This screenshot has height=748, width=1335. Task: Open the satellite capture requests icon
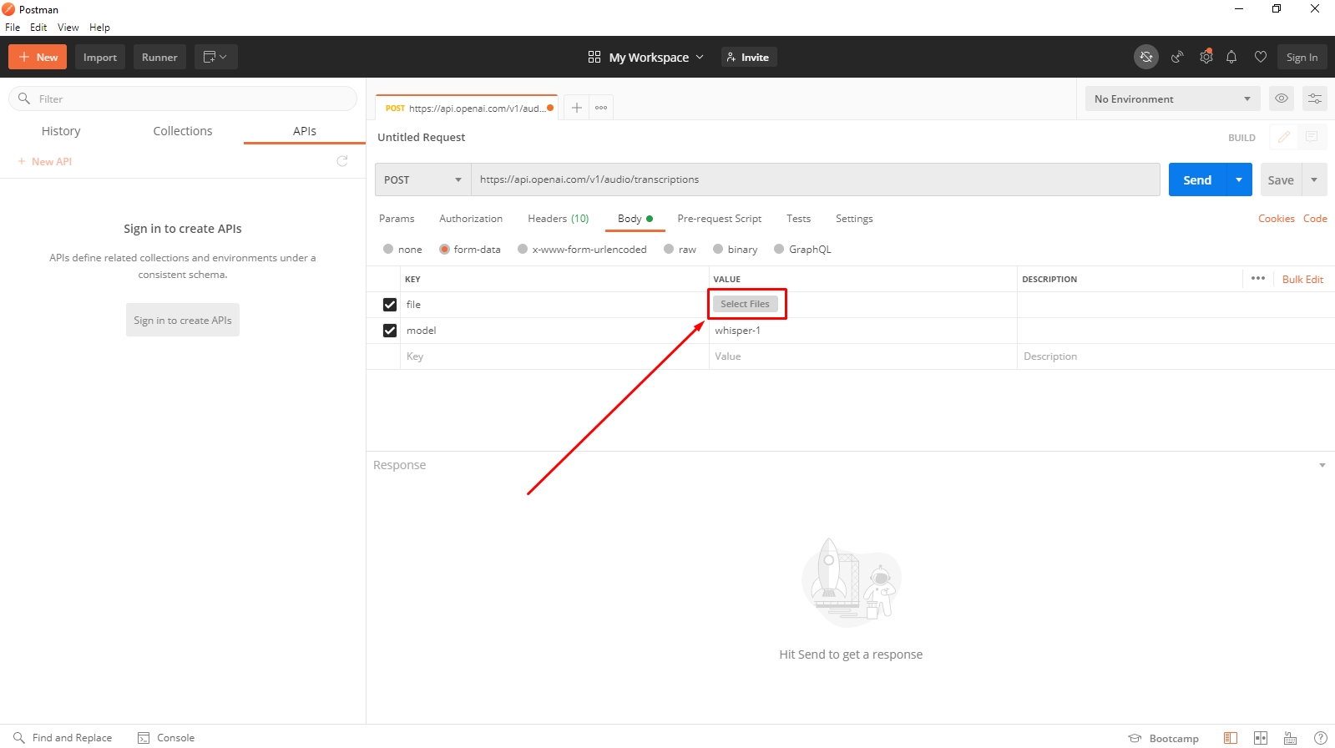click(1177, 57)
